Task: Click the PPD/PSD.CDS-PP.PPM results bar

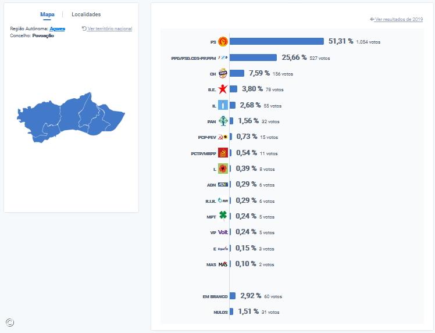Action: click(x=253, y=58)
